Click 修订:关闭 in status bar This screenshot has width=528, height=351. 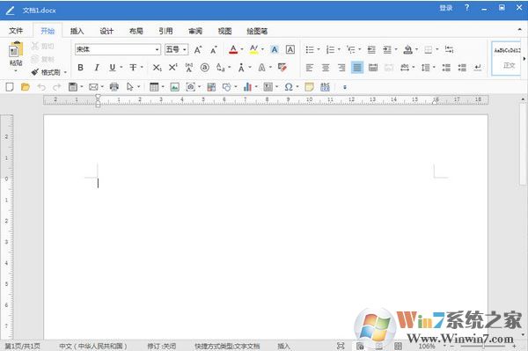pos(162,346)
